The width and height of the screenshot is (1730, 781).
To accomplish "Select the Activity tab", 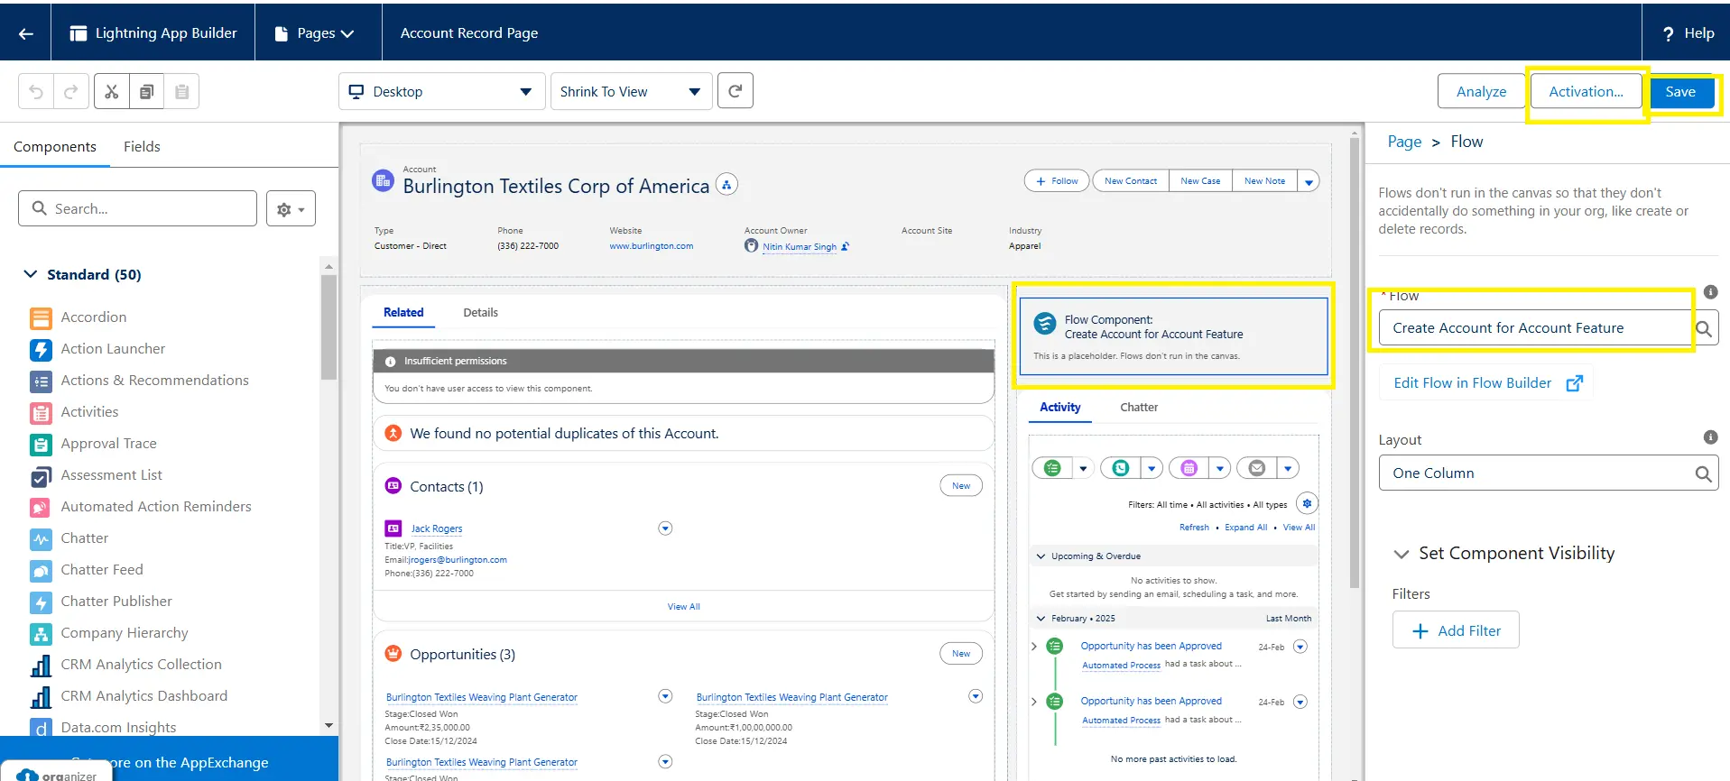I will pos(1059,408).
